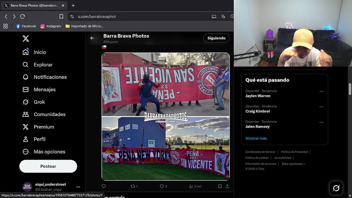This screenshot has width=352, height=198.
Task: Open Mensajes
Action: coord(39,89)
